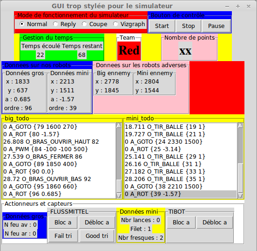Select row A_ROT {90 0.0}
This screenshot has width=257, height=251.
[x=59, y=172]
